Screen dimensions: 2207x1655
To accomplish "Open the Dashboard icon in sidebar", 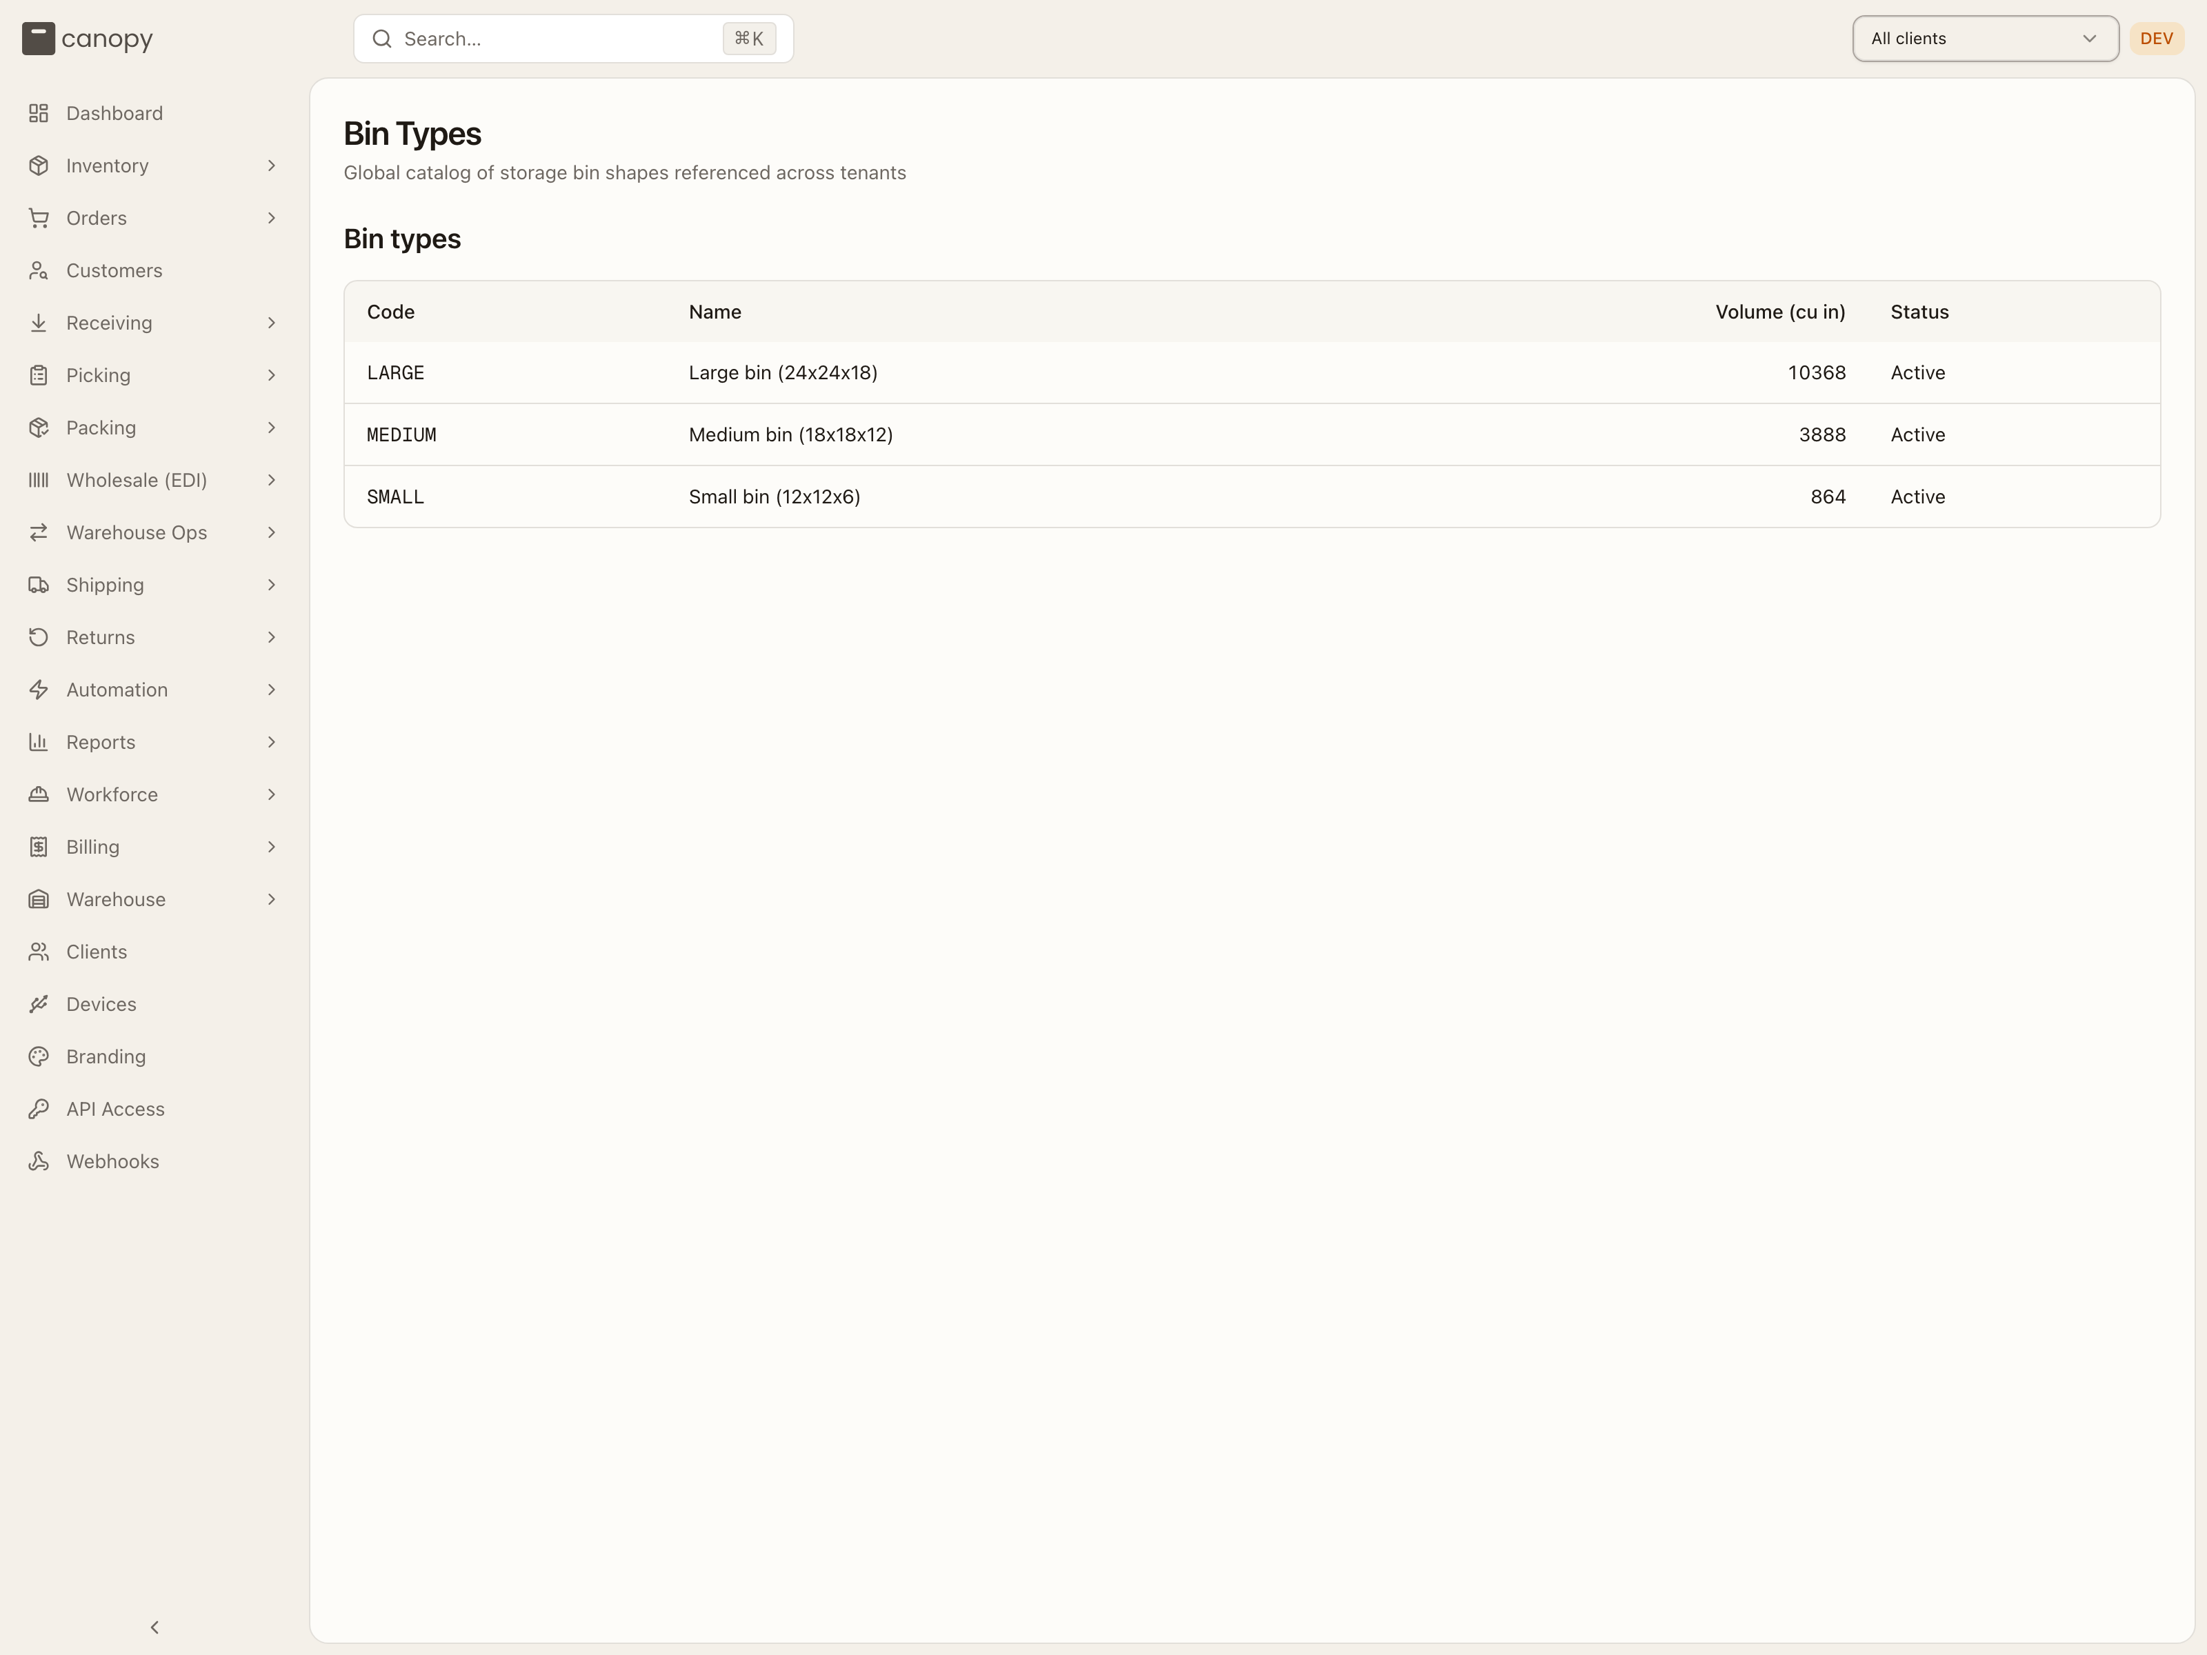I will (39, 114).
